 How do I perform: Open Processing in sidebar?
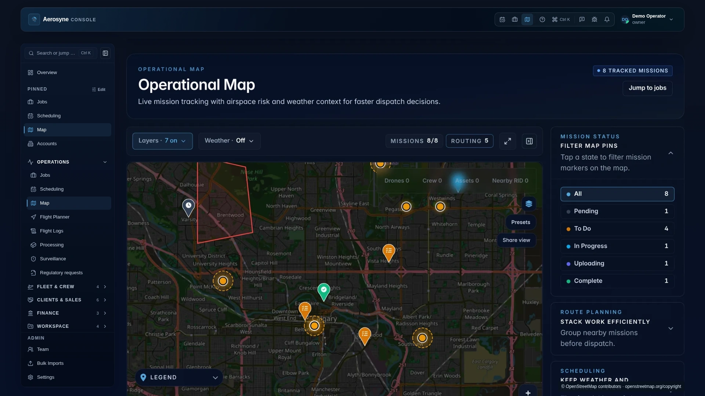69,245
